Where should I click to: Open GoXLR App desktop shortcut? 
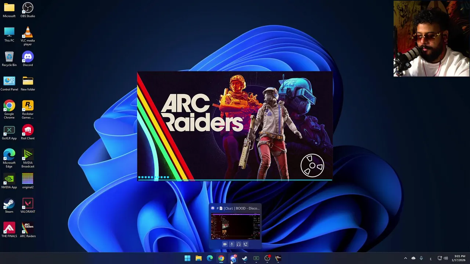(x=9, y=132)
